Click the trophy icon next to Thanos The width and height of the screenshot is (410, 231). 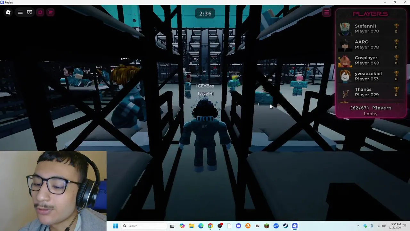pos(396,89)
